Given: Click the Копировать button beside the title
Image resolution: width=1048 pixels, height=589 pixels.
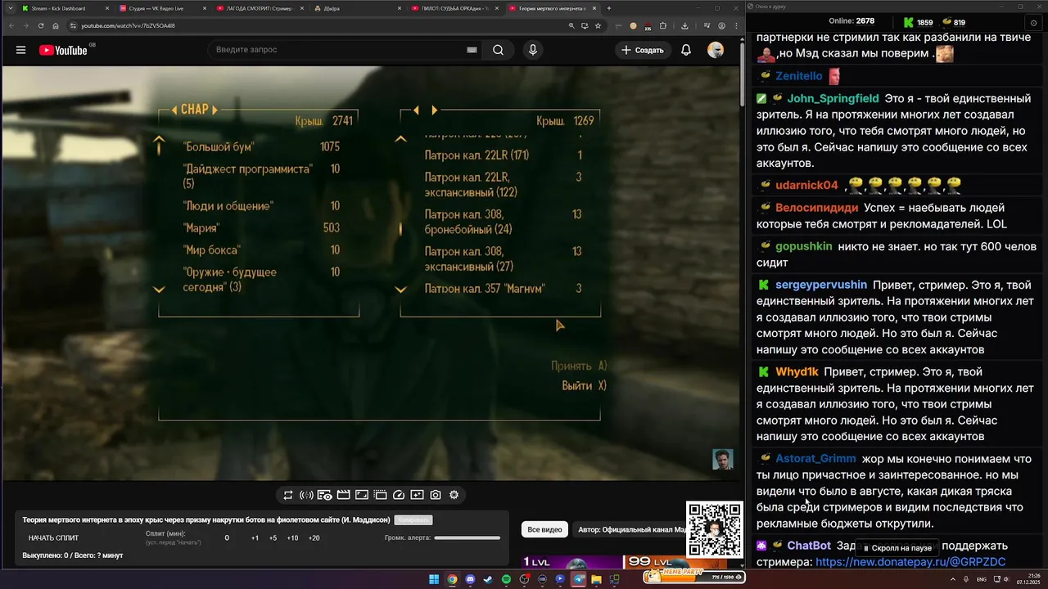Looking at the screenshot, I should pos(413,519).
